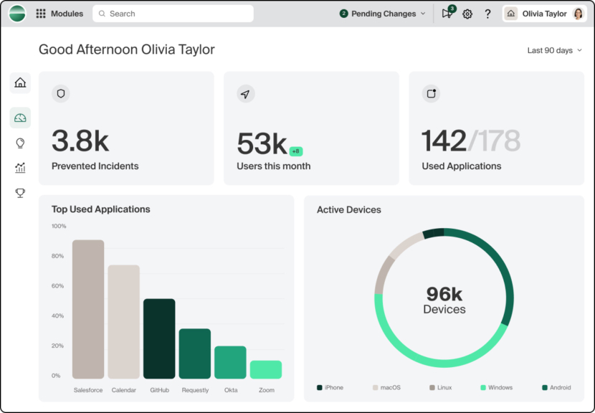Viewport: 595px width, 413px height.
Task: Click the shield icon on Prevented Incidents card
Action: (x=60, y=93)
